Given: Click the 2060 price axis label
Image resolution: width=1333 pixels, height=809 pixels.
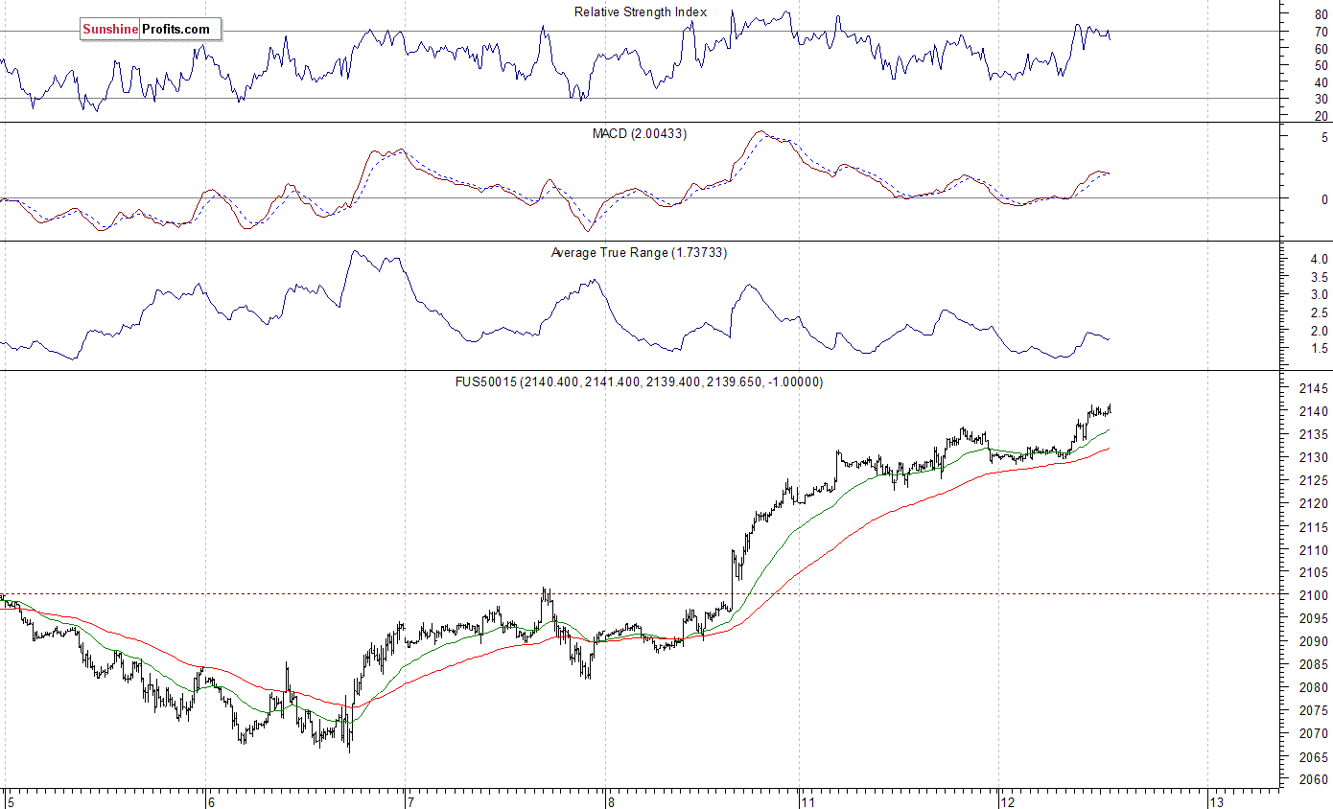Looking at the screenshot, I should coord(1314,779).
